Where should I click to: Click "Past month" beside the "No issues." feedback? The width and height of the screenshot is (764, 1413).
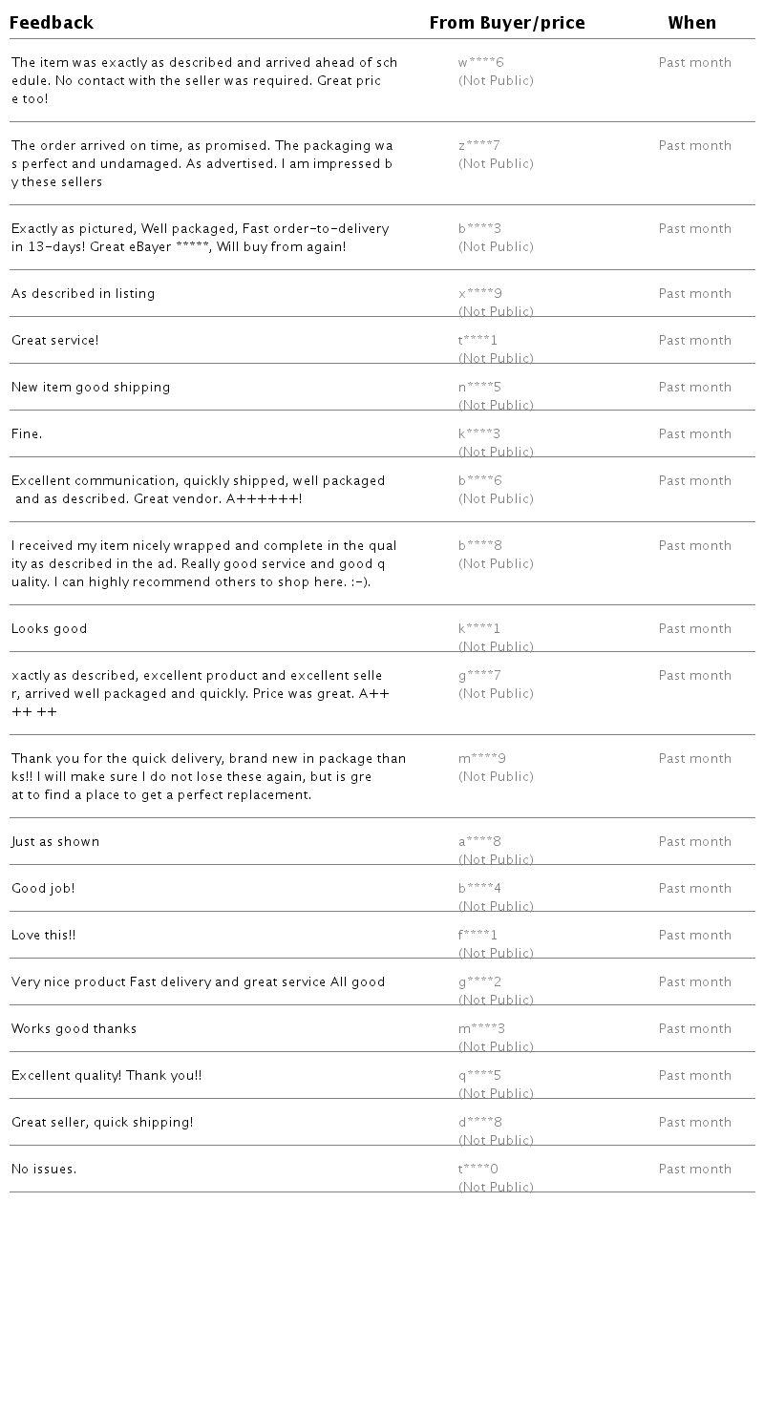[x=694, y=1170]
